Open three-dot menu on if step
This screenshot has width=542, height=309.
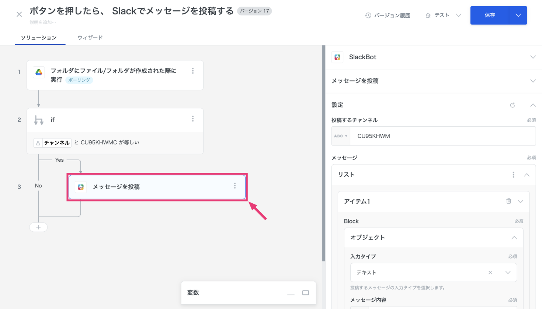(192, 119)
